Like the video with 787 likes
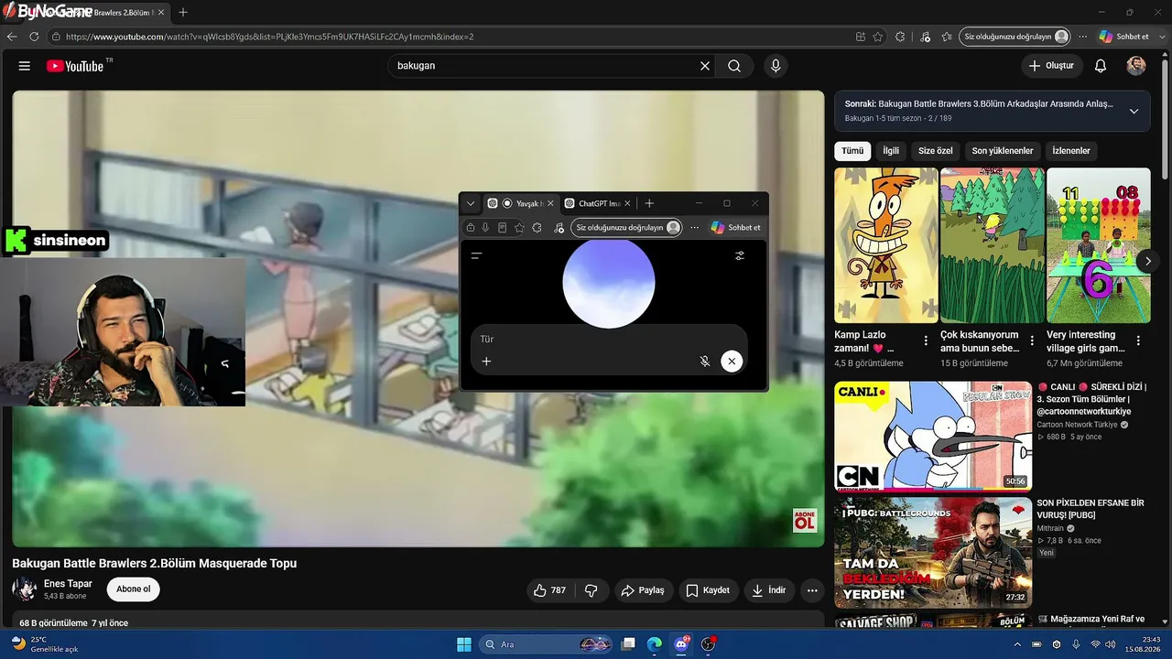 (549, 590)
